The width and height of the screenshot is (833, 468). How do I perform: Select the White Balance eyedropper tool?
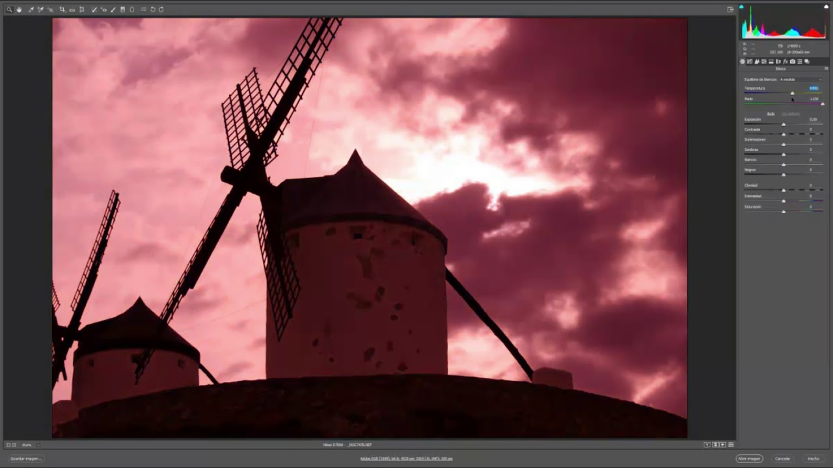(31, 10)
